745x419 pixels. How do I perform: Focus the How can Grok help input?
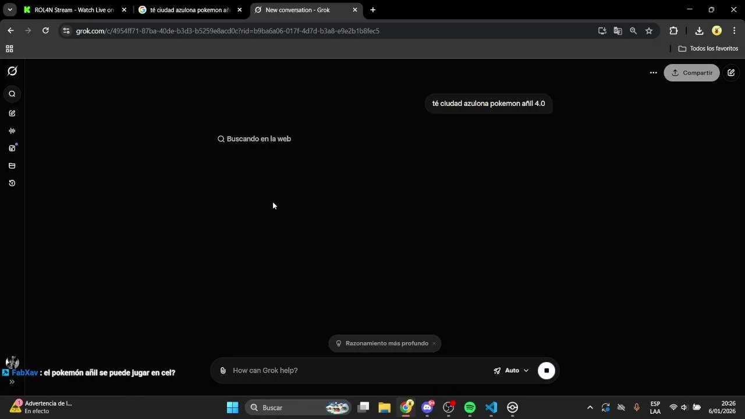point(355,371)
